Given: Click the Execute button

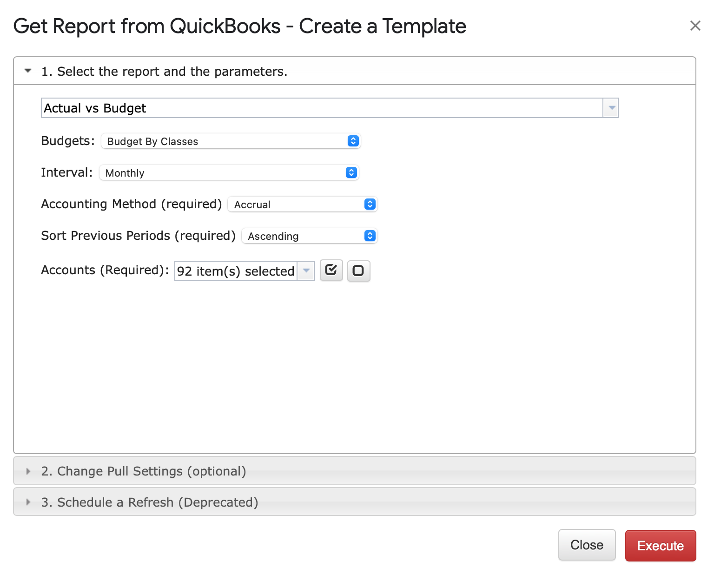Looking at the screenshot, I should pyautogui.click(x=661, y=545).
